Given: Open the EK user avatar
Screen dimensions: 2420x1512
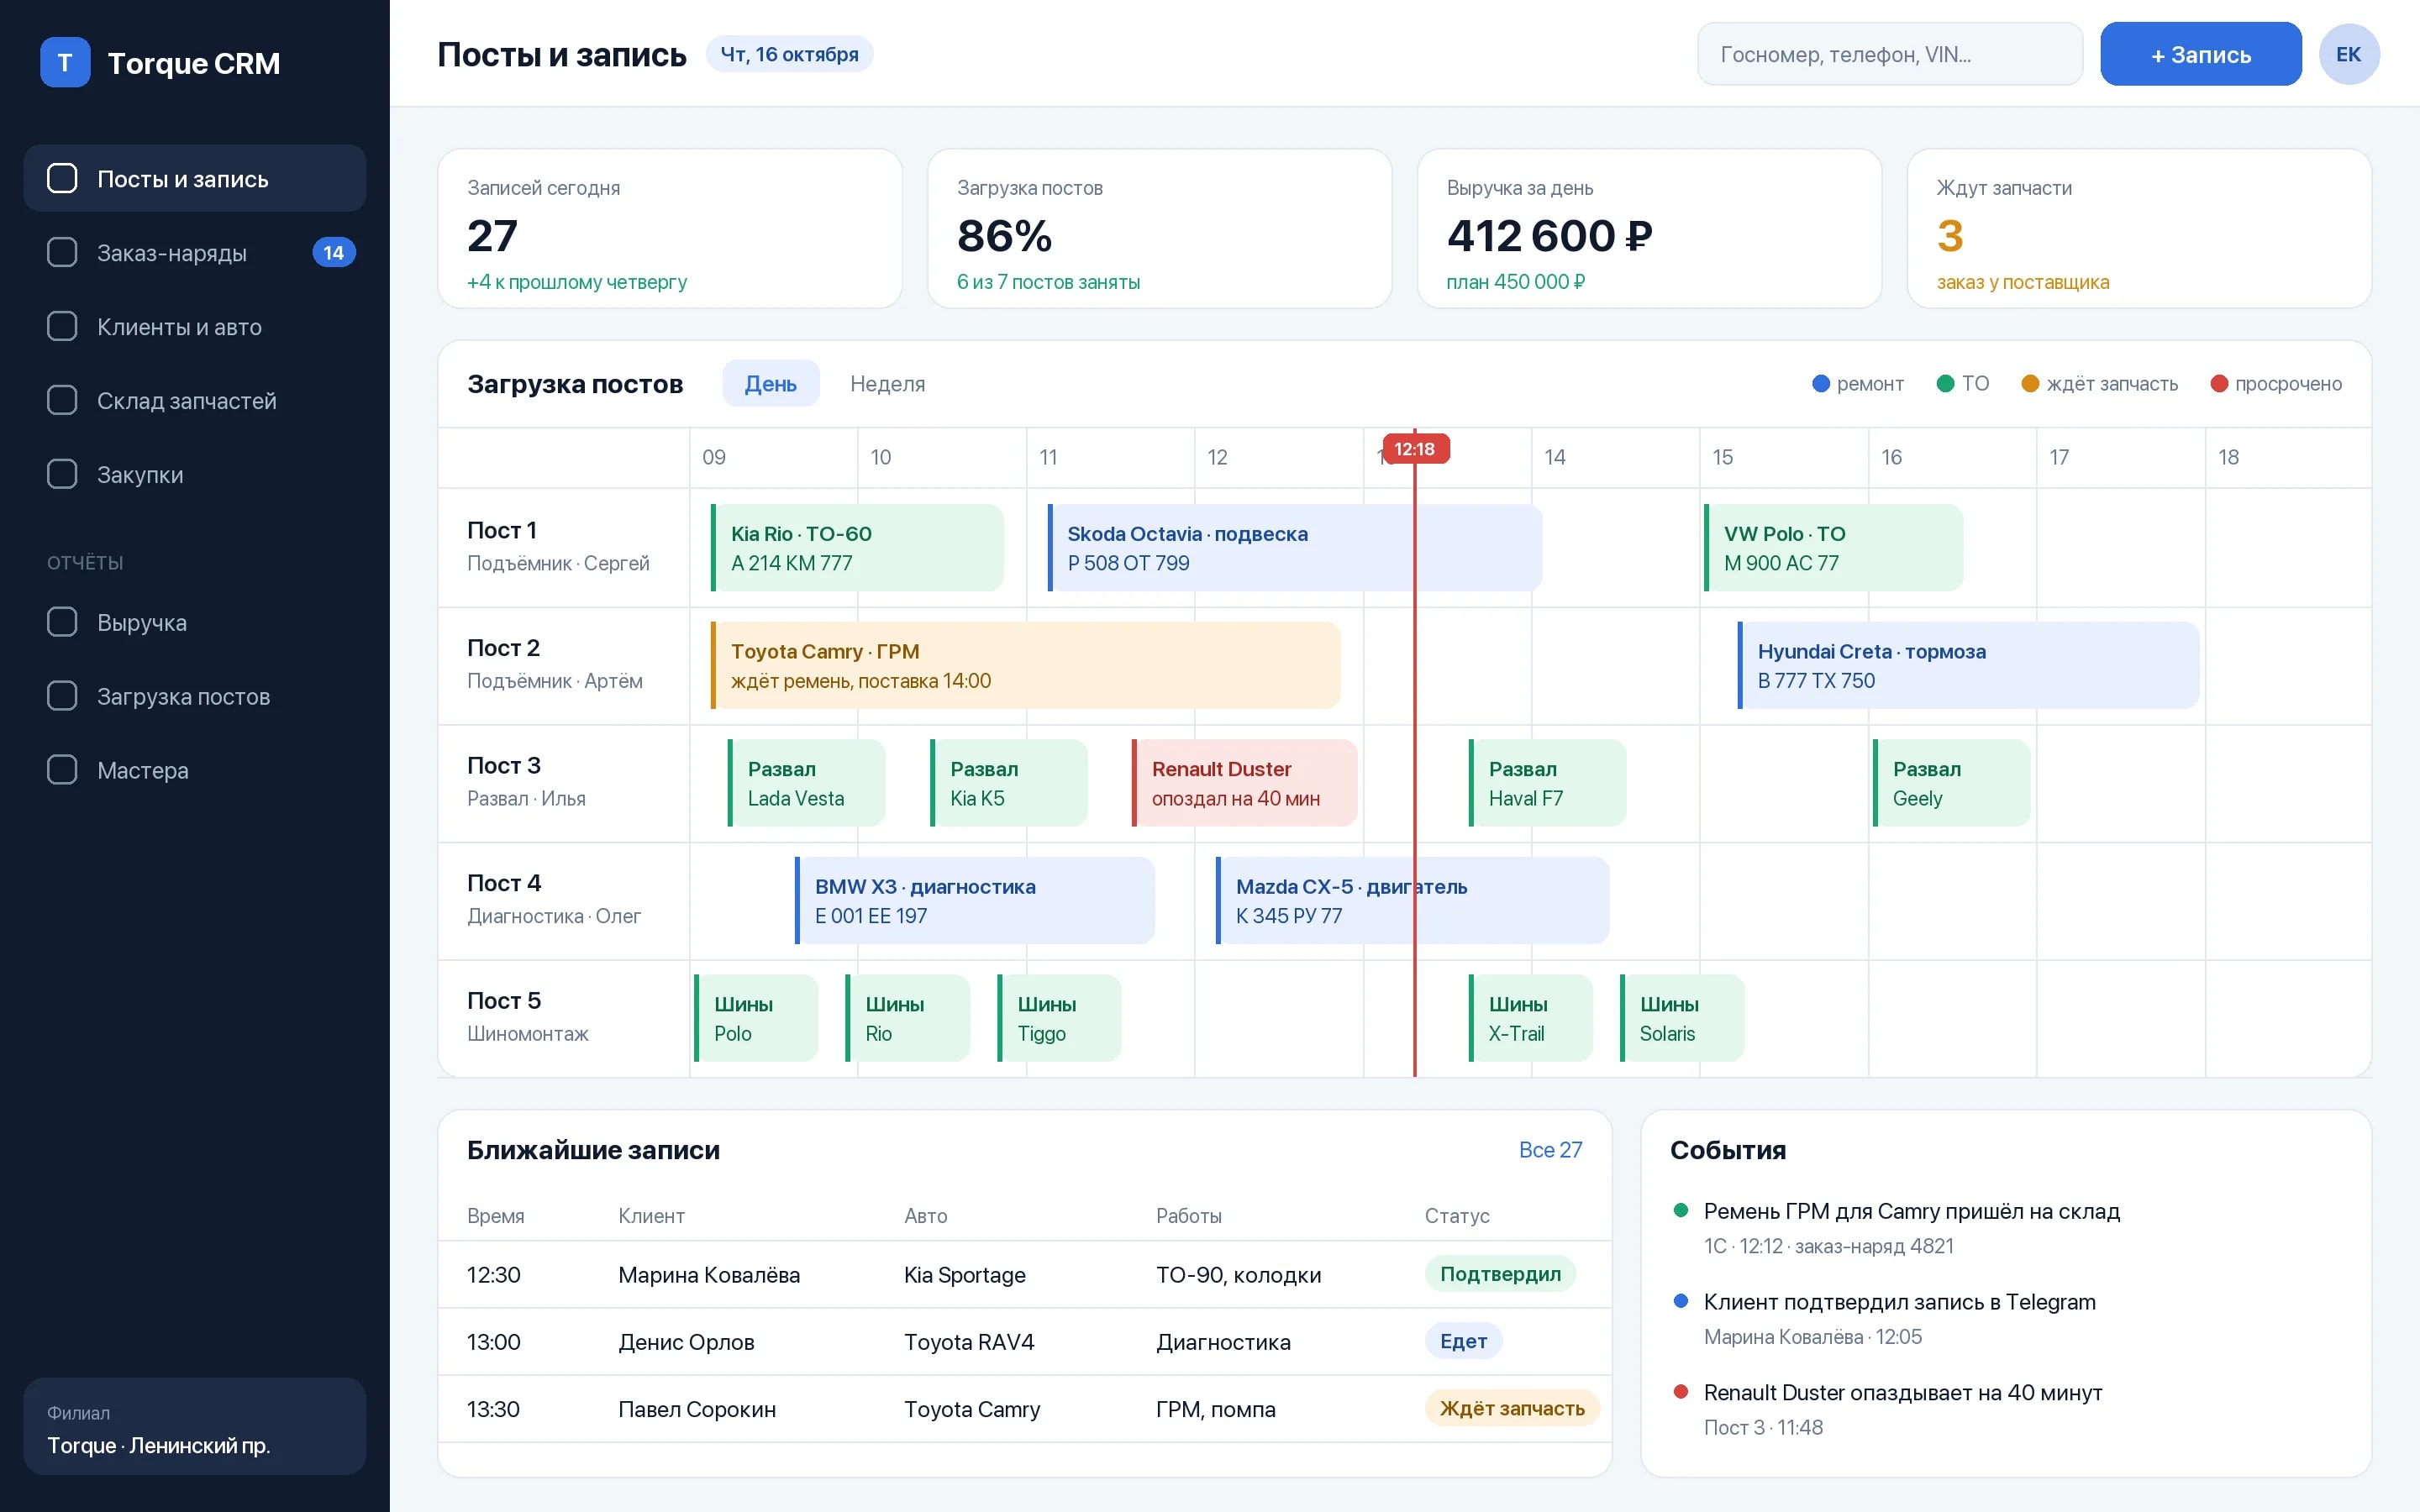Looking at the screenshot, I should (2348, 54).
